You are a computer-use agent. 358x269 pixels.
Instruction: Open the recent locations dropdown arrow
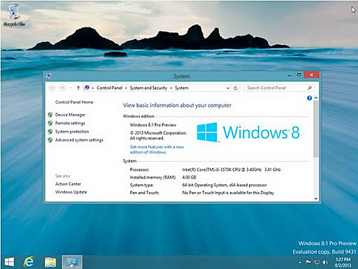(x=71, y=88)
